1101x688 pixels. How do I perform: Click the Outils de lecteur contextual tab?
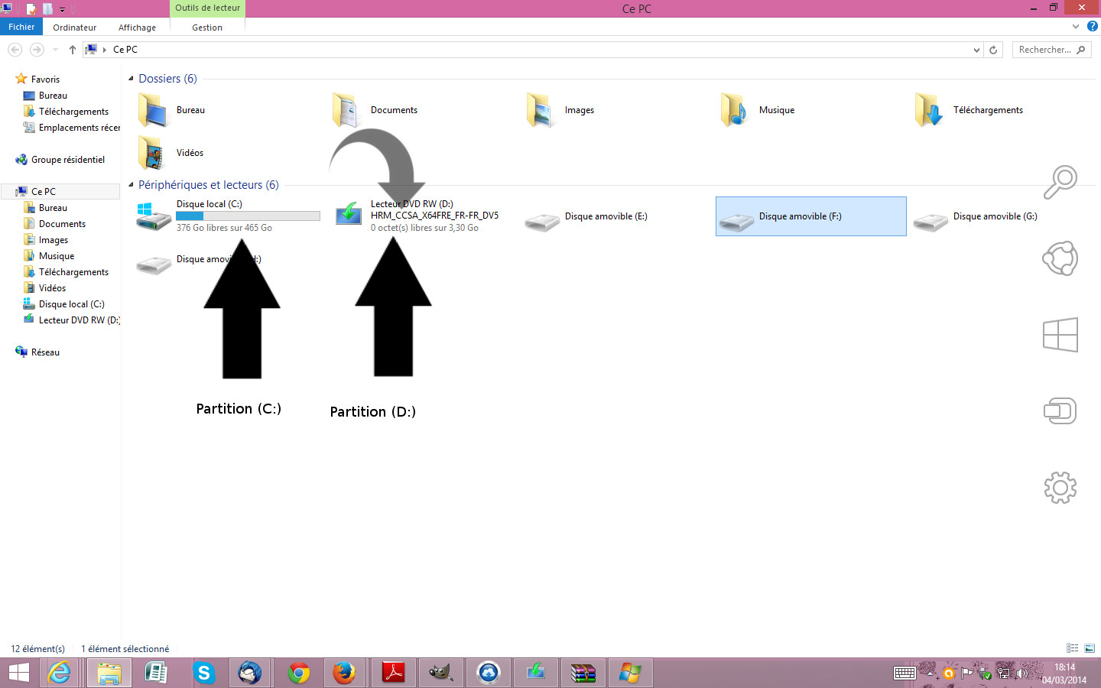(x=207, y=8)
